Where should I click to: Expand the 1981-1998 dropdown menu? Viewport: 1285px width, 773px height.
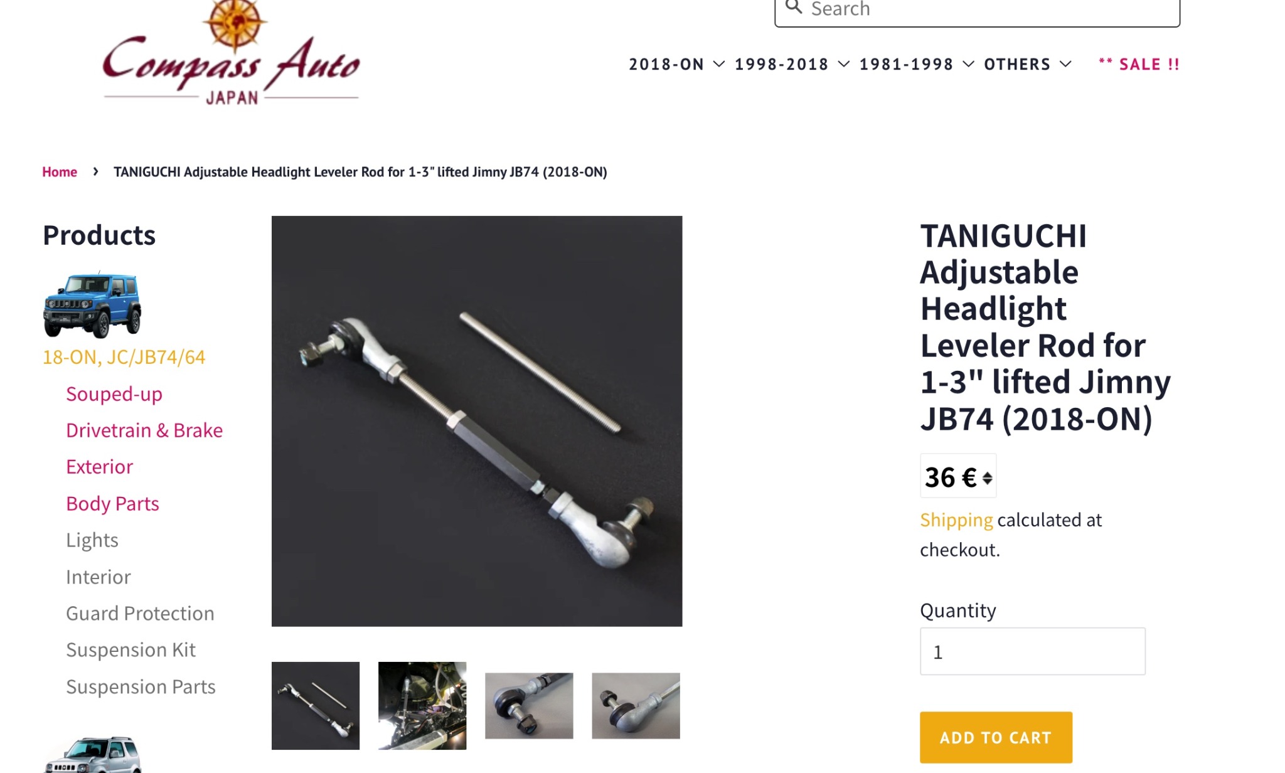pos(917,65)
